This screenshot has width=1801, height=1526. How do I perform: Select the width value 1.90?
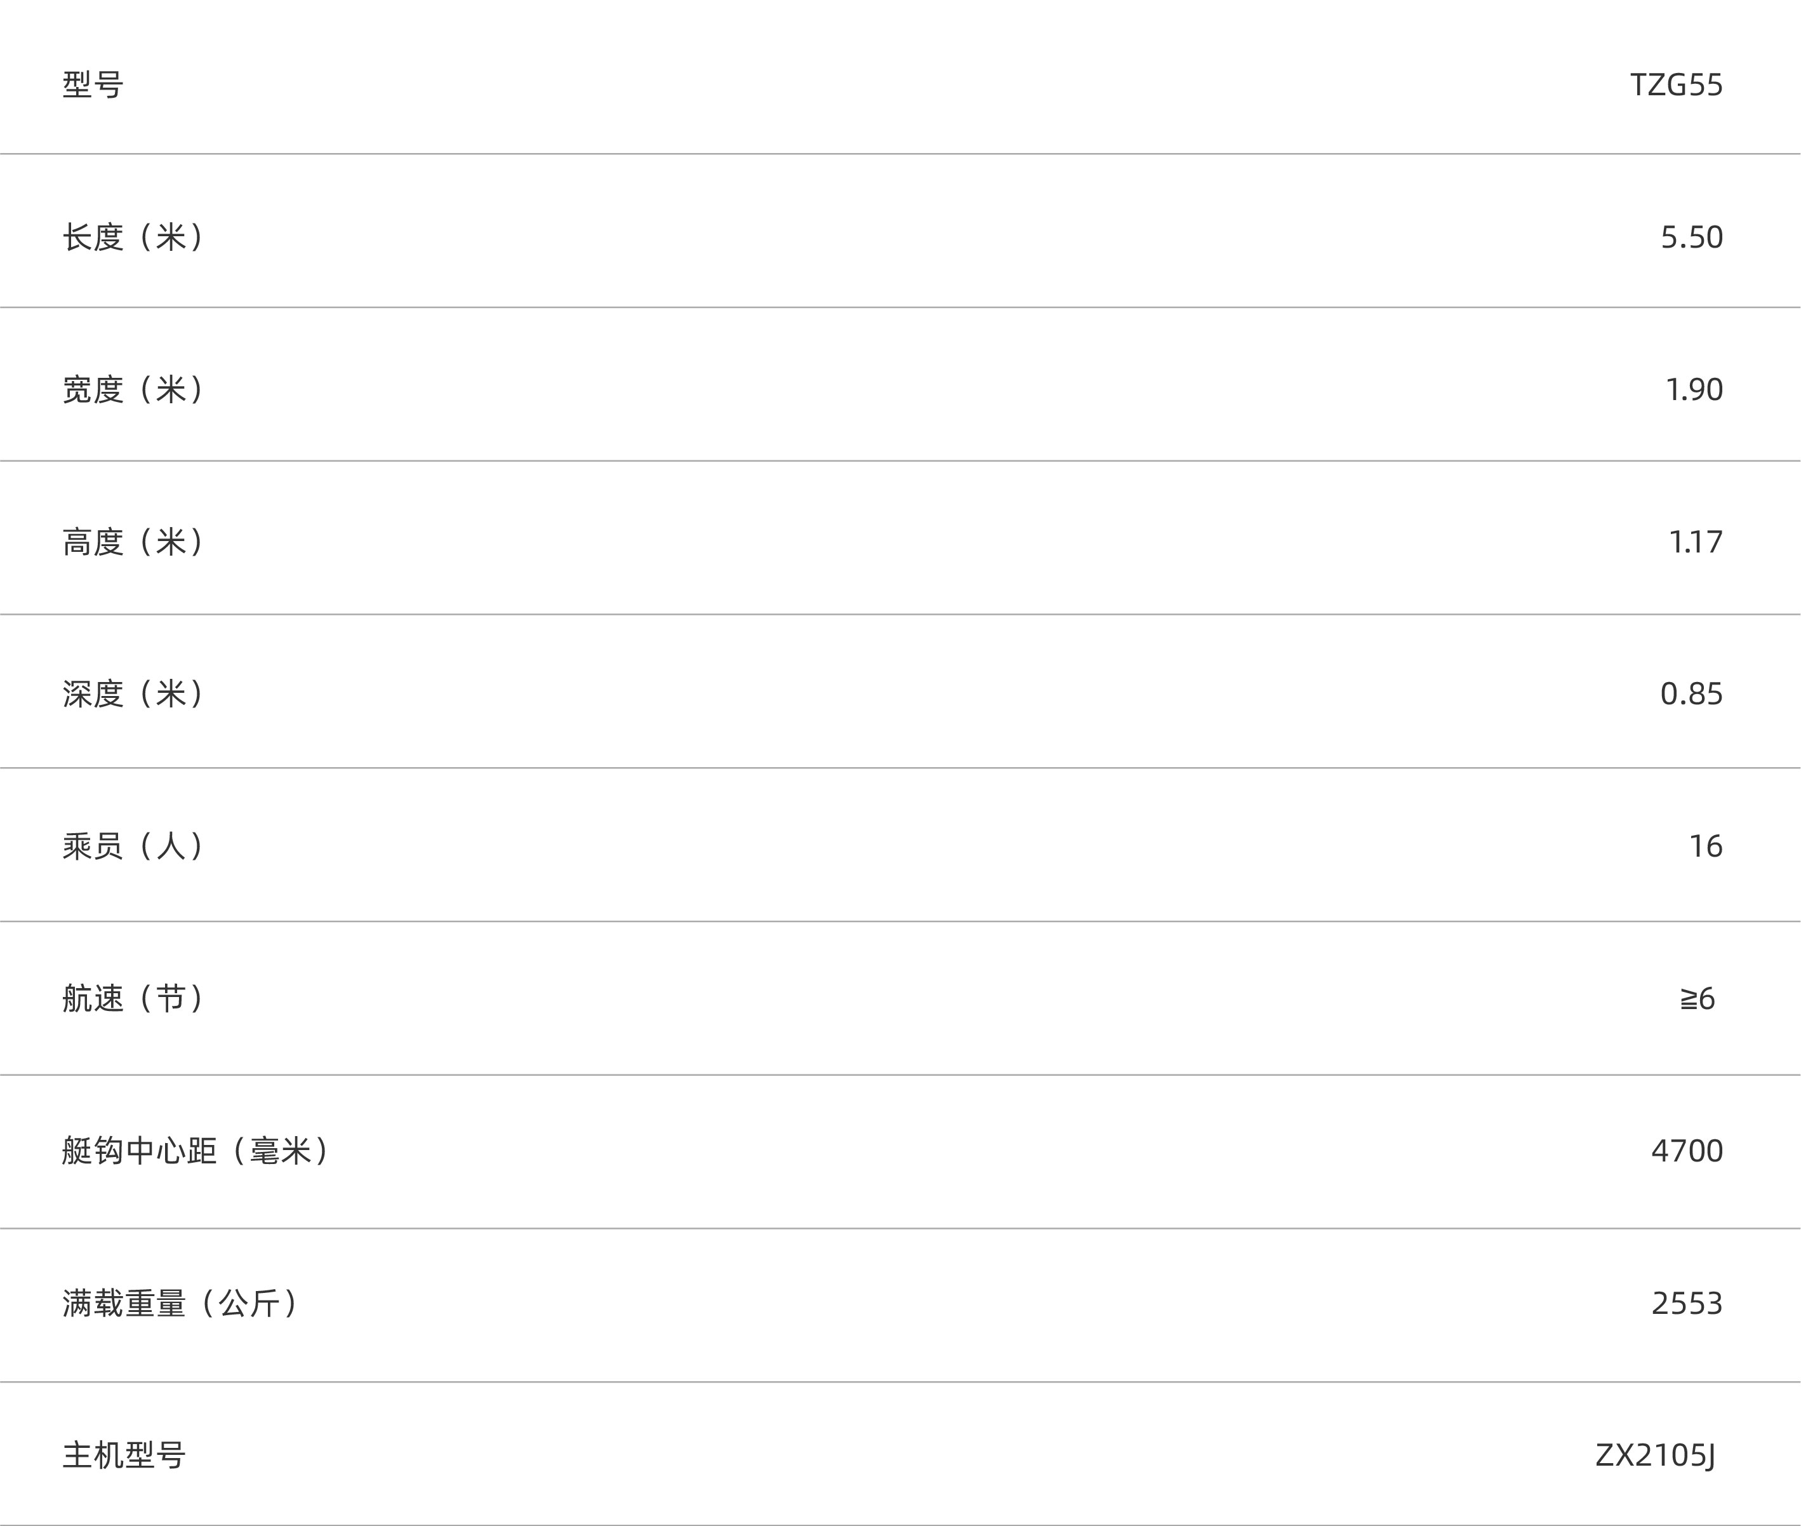tap(1694, 389)
